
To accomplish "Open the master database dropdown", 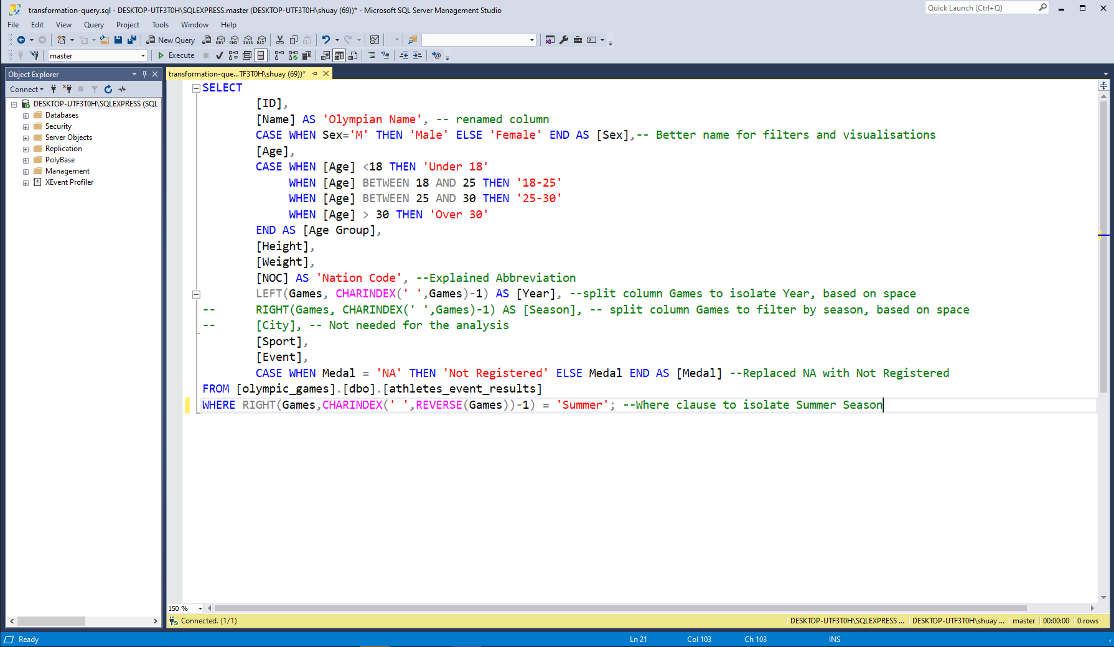I will pyautogui.click(x=143, y=55).
